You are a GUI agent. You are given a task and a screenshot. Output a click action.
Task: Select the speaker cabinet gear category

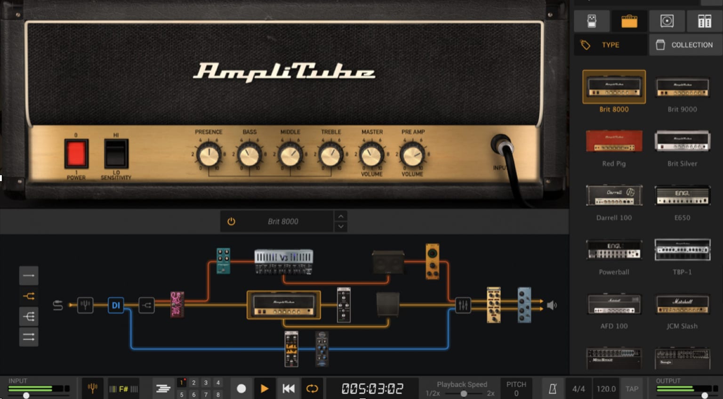click(x=667, y=21)
